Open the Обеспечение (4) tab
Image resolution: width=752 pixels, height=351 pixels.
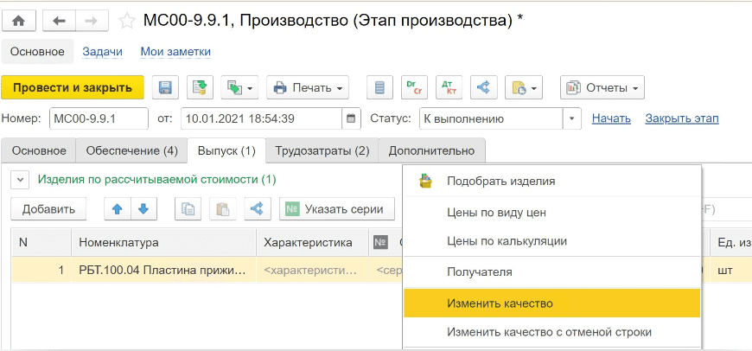(131, 150)
